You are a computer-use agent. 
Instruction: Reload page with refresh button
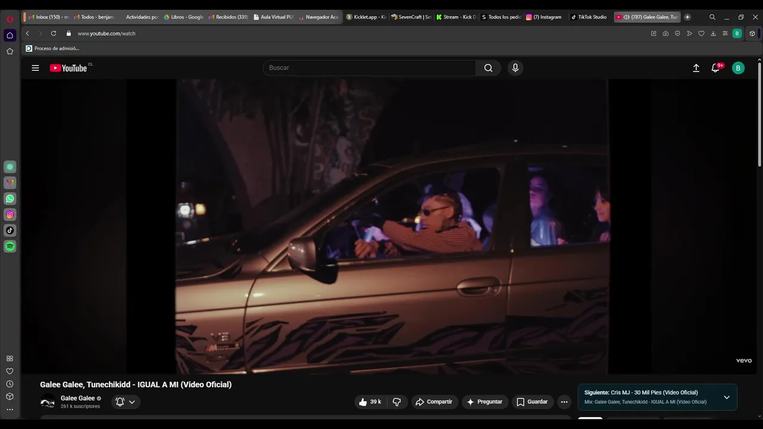[54, 33]
